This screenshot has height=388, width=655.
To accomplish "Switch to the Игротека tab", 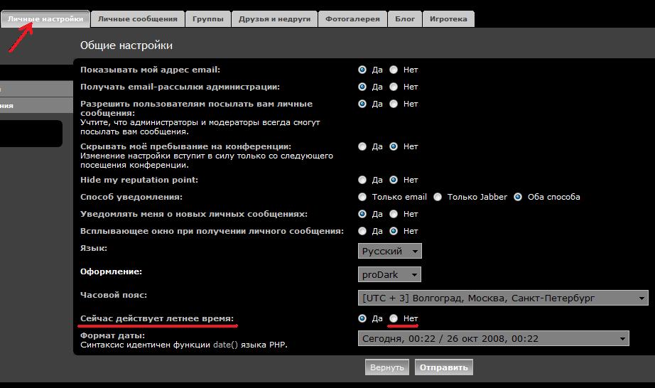I will tap(448, 19).
